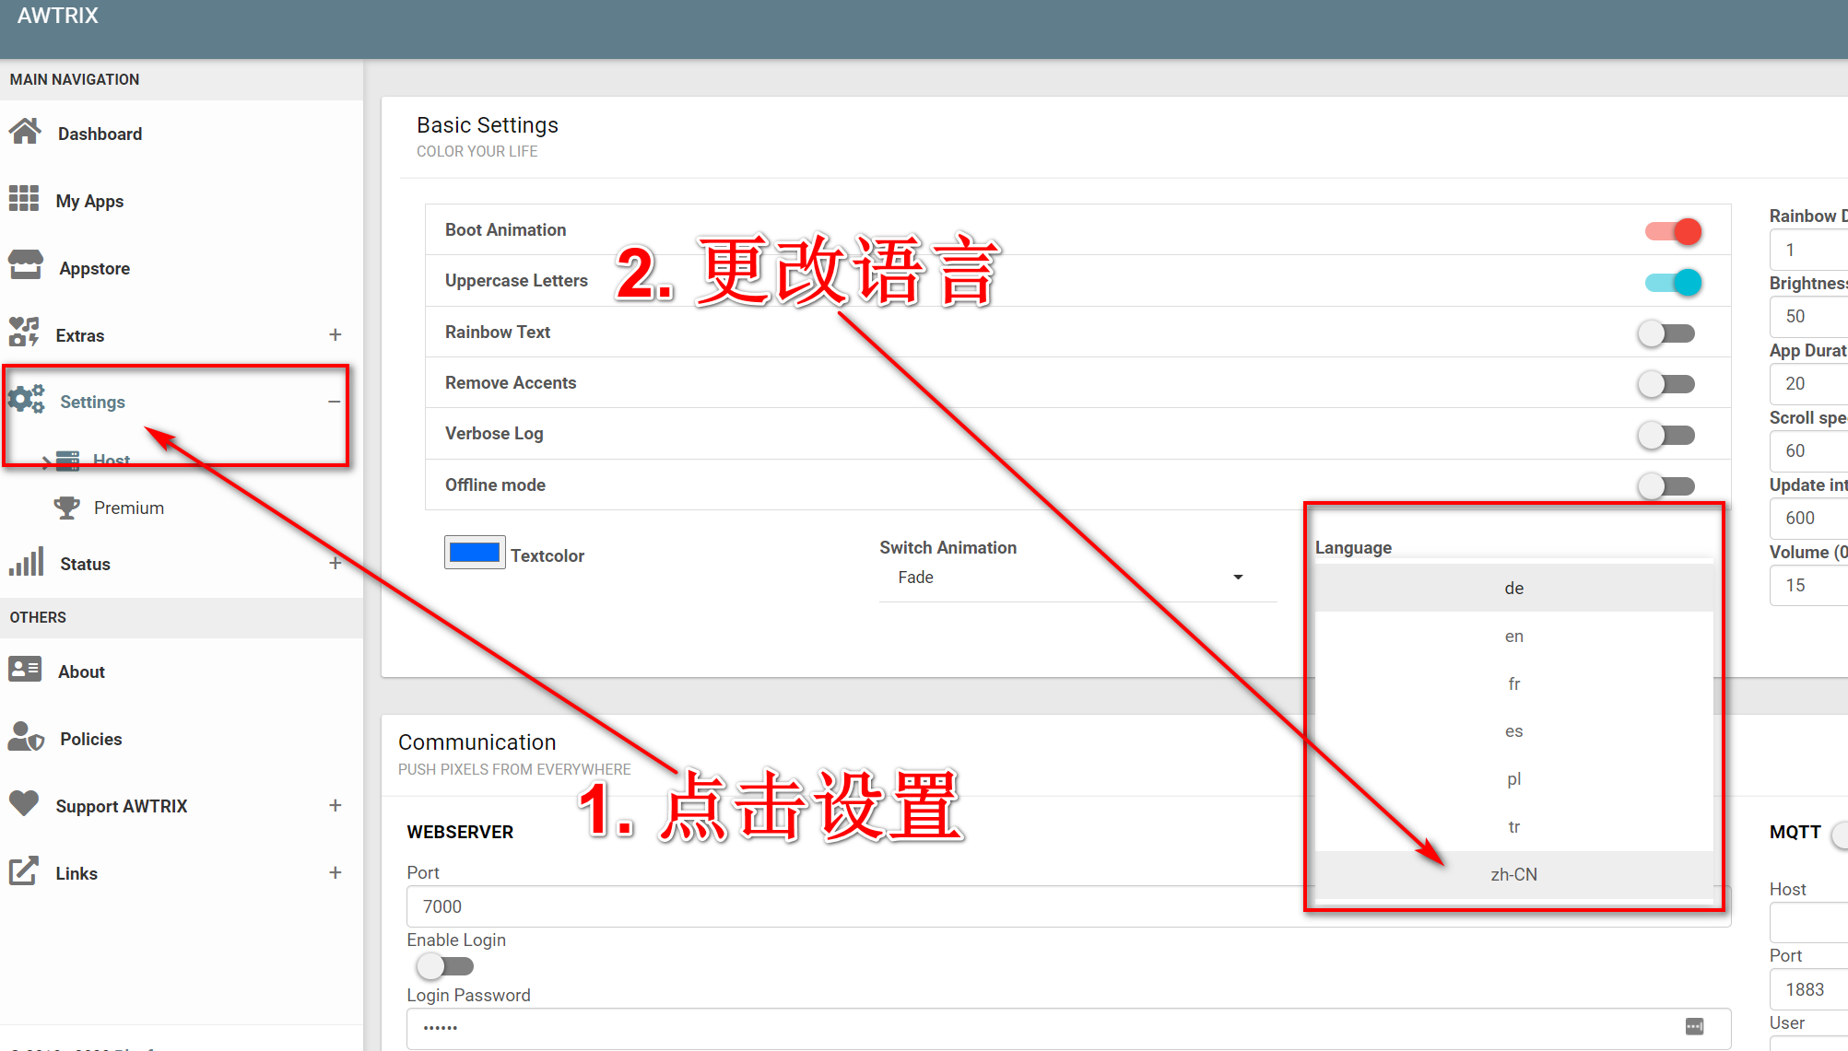This screenshot has height=1051, width=1848.
Task: Select 'zh-CN' language option
Action: [x=1513, y=874]
